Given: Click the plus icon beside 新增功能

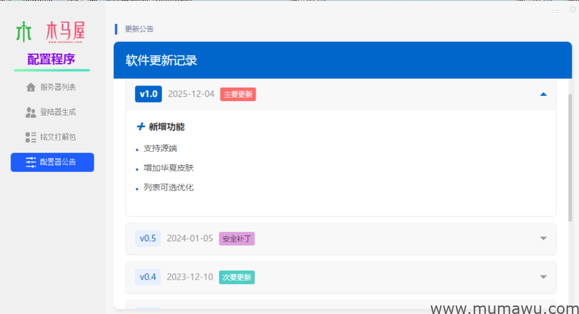Looking at the screenshot, I should tap(140, 126).
